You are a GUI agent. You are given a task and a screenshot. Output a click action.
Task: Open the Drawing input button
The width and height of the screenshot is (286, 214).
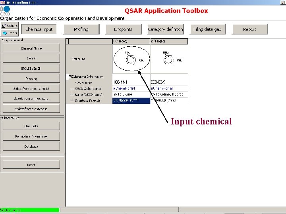[31, 78]
